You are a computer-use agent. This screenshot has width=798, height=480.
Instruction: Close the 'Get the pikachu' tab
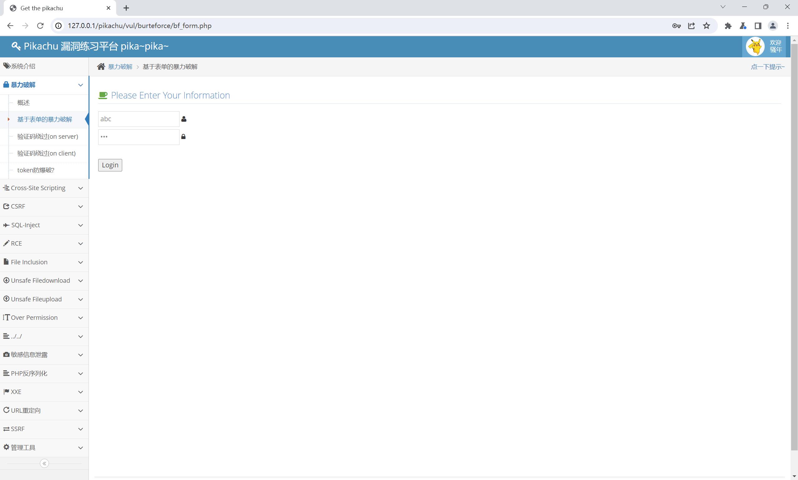109,8
